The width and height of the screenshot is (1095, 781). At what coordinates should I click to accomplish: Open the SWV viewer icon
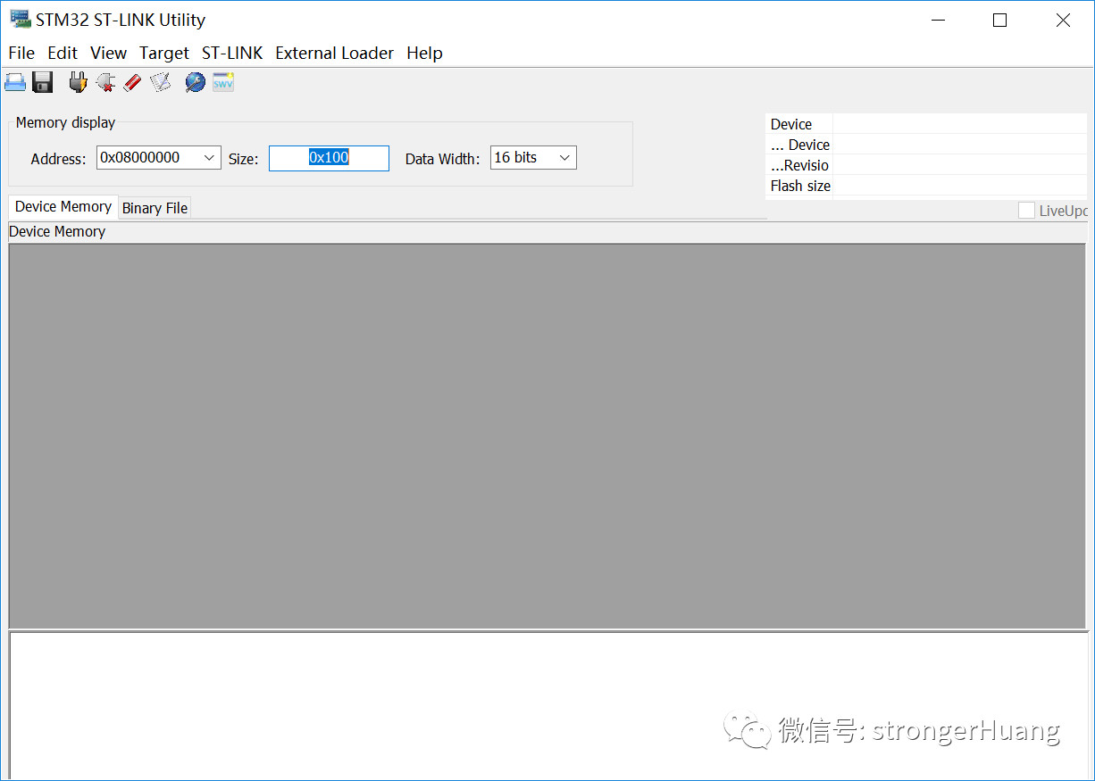tap(223, 83)
